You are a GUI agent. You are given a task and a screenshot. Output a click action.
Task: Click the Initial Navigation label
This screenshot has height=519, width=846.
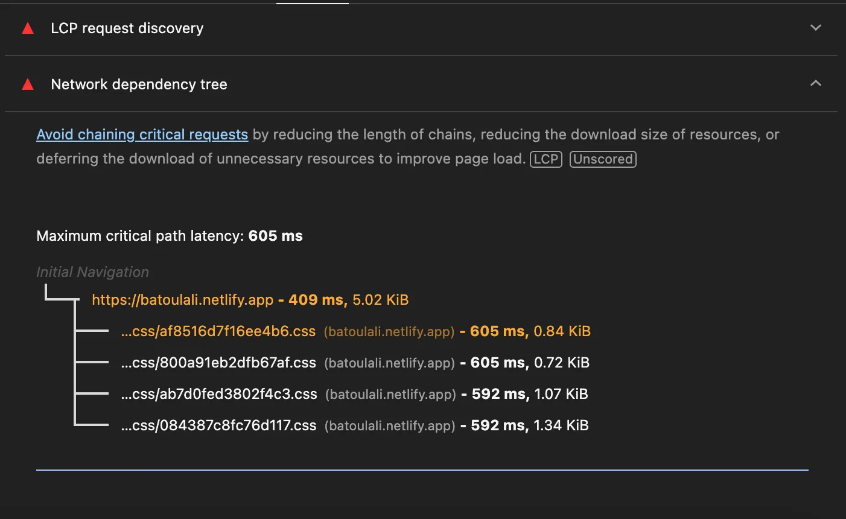pyautogui.click(x=92, y=272)
